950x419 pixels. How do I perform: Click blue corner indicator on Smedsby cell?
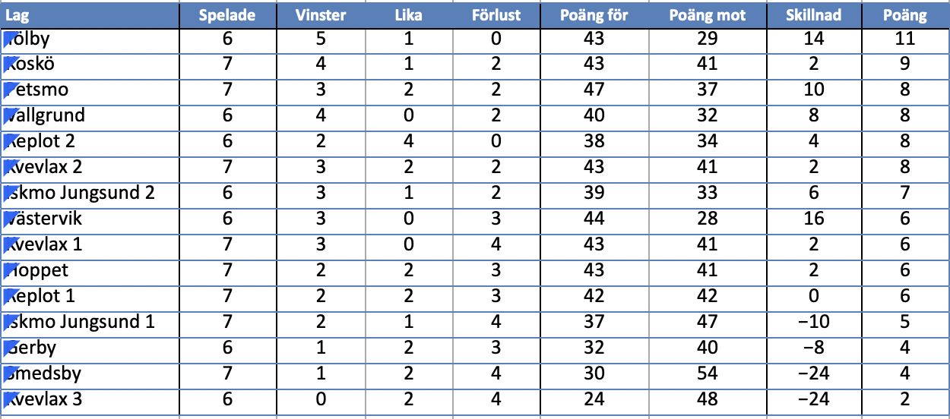pyautogui.click(x=10, y=373)
